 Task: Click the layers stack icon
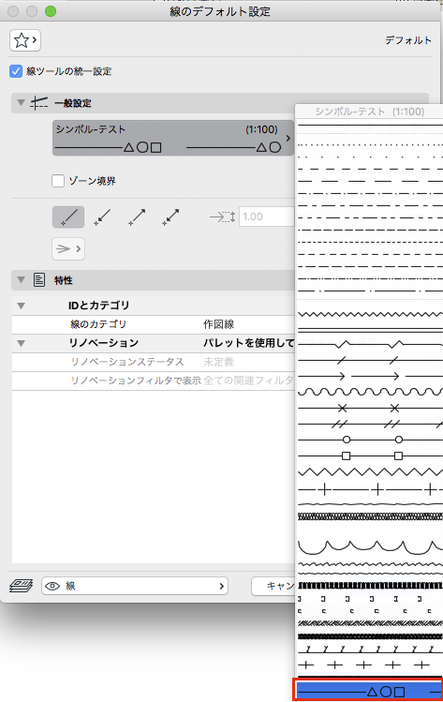21,586
